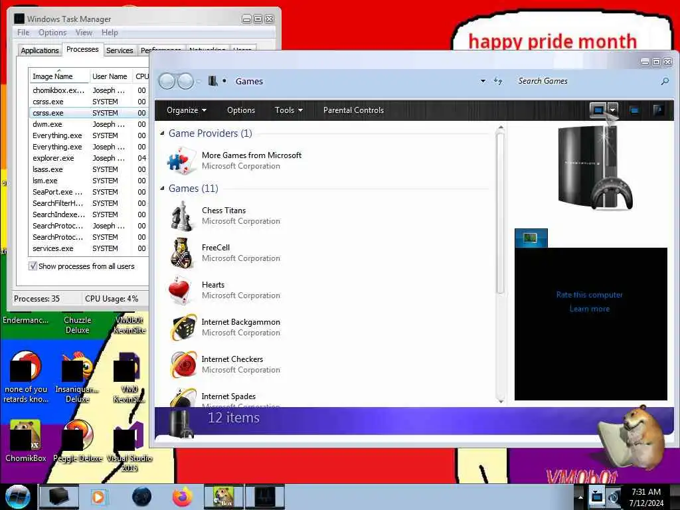Click the refresh arrows in address bar
Screen dimensions: 680x510
tap(498, 81)
